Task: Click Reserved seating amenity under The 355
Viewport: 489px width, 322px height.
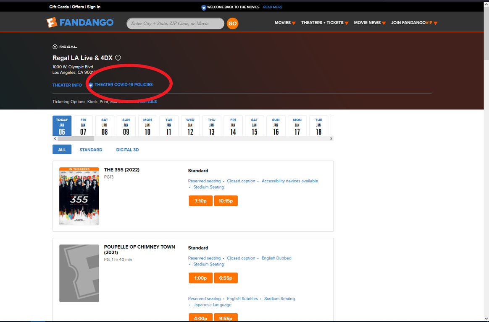Action: click(x=204, y=181)
